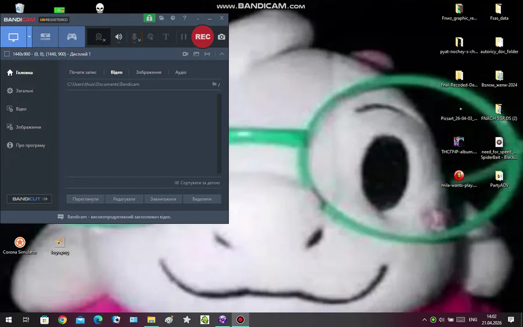This screenshot has width=523, height=327.
Task: Select FNACH 5 SR:DS (2) desktop archive
Action: pos(499,112)
